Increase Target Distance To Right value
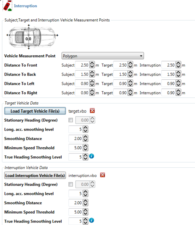The image size is (195, 225). tap(130, 91)
